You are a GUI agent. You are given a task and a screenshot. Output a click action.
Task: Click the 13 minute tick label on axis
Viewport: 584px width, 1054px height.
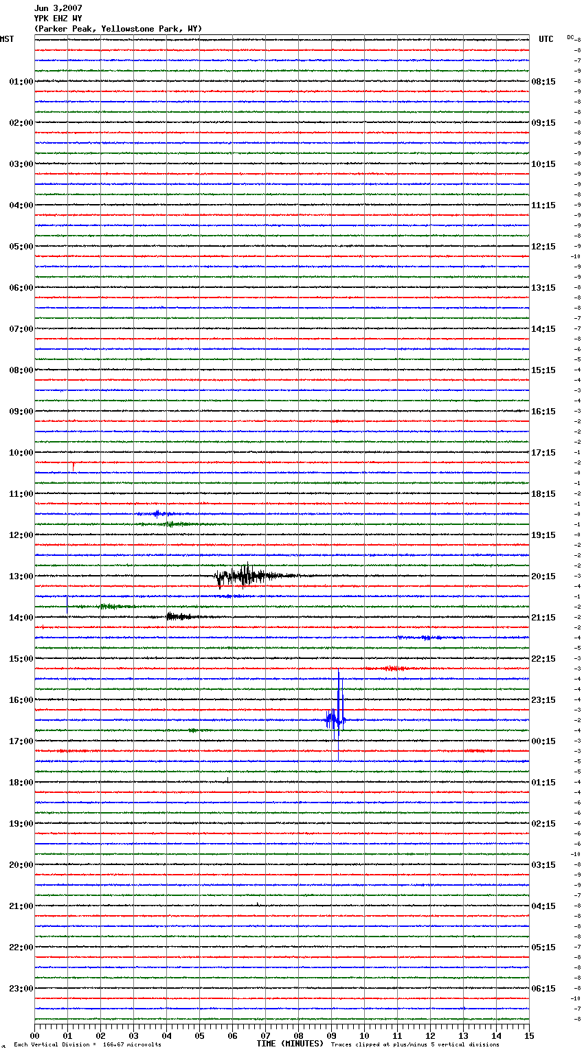[x=463, y=1035]
